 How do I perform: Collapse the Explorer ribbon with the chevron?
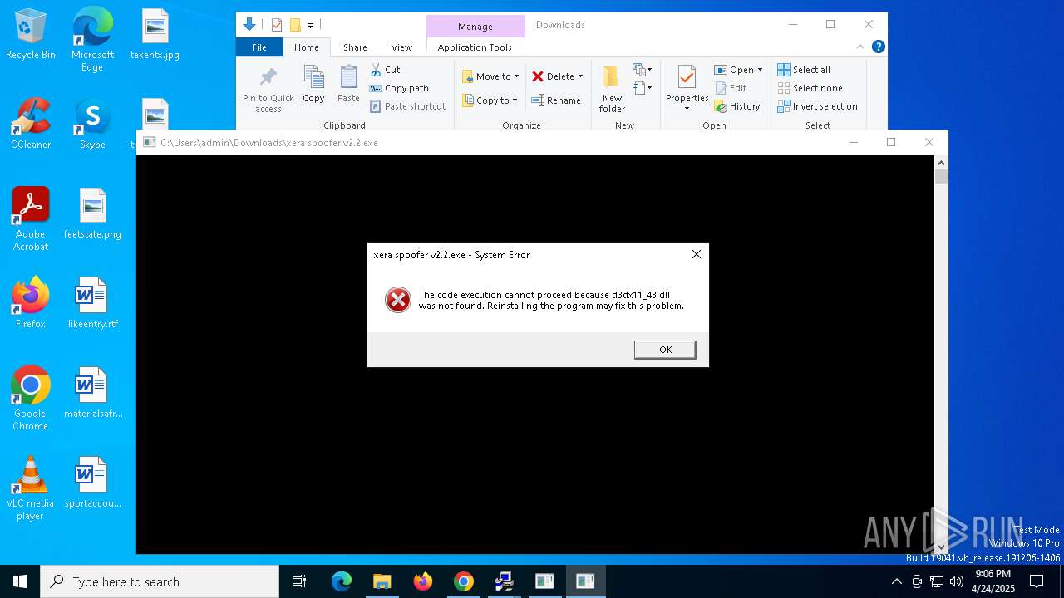(860, 47)
